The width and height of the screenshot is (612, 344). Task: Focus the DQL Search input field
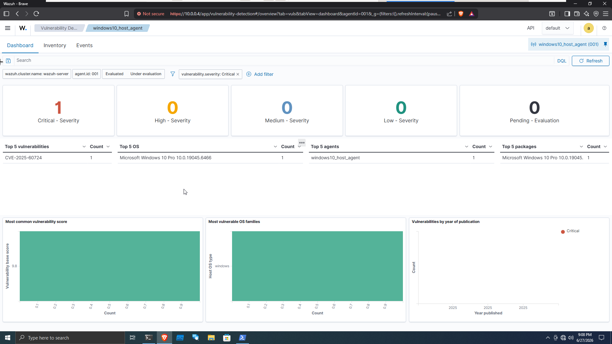pyautogui.click(x=284, y=61)
